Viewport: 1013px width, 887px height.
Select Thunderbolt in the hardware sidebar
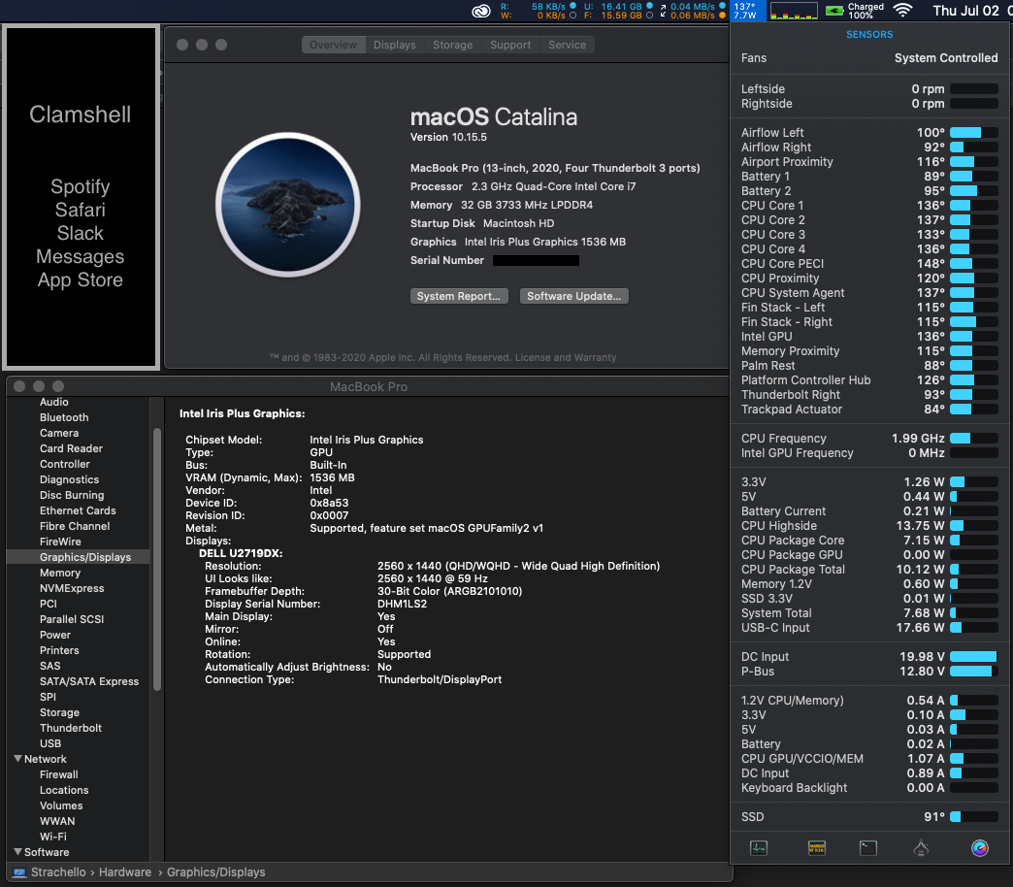[71, 728]
